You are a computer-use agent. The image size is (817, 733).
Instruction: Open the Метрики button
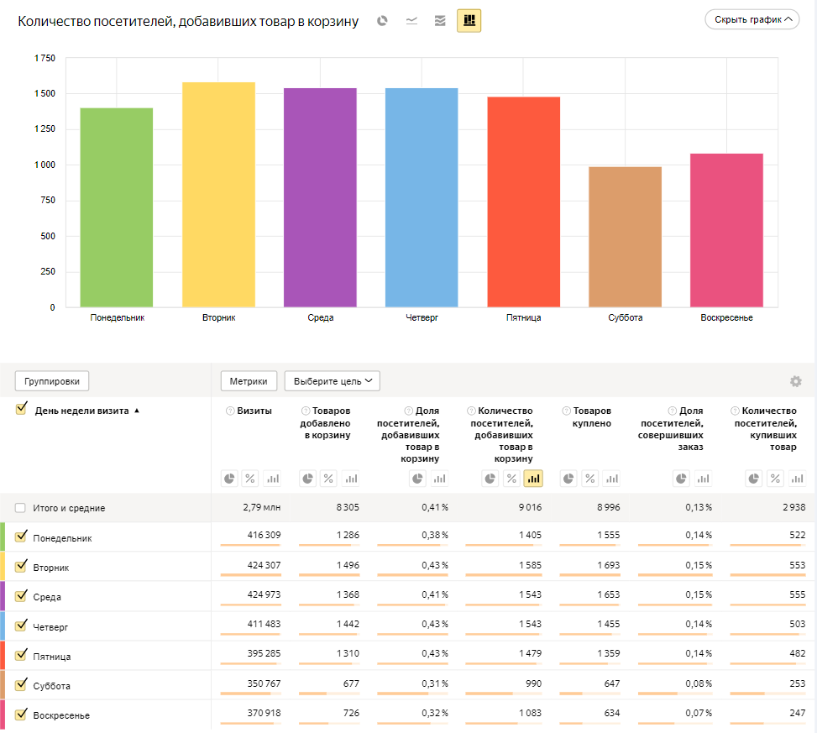[x=248, y=381]
